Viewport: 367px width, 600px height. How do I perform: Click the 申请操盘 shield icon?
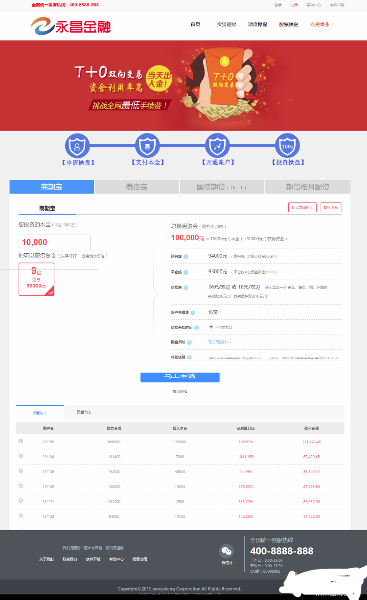click(77, 145)
